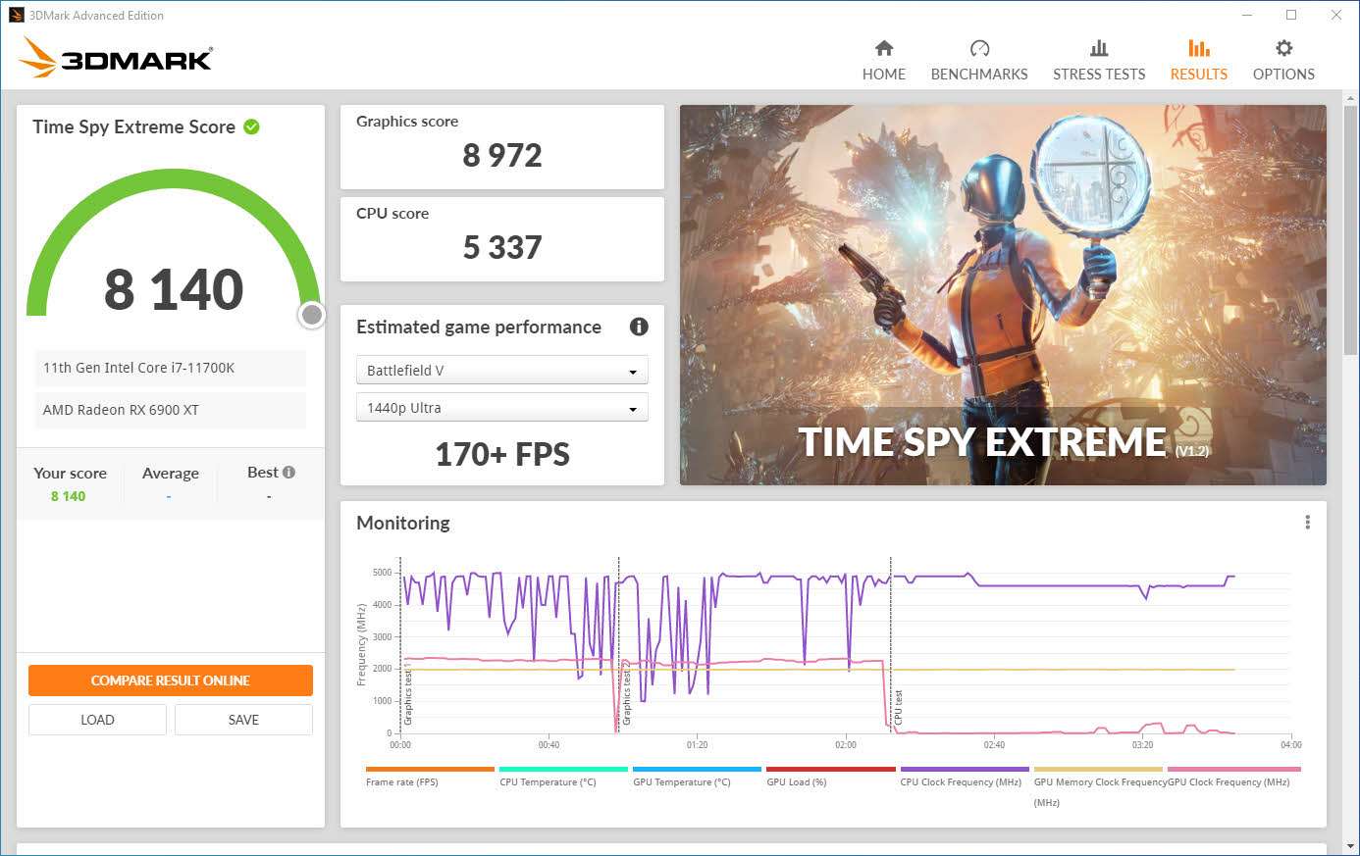Screen dimensions: 1360x856
Task: Click the Options gear icon
Action: click(1283, 48)
